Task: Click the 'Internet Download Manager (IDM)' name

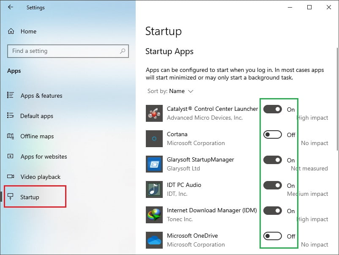Action: coord(212,210)
